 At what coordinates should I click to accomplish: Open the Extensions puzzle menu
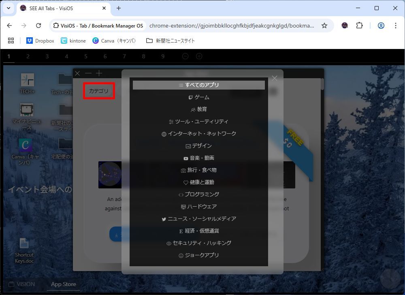tap(359, 25)
